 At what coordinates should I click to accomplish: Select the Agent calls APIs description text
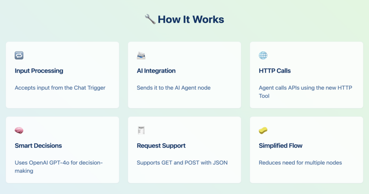point(306,92)
